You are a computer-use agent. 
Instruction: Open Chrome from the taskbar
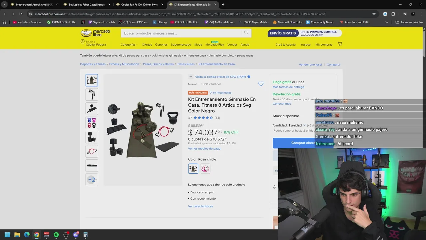(x=37, y=235)
